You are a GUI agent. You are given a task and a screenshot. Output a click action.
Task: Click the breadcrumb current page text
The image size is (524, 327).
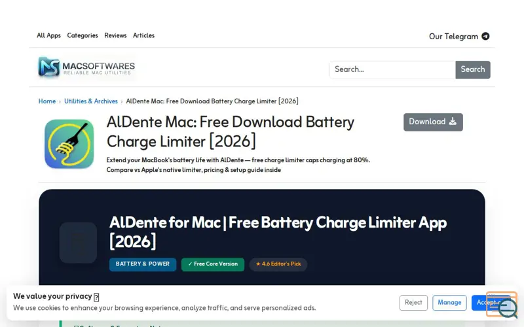click(212, 101)
